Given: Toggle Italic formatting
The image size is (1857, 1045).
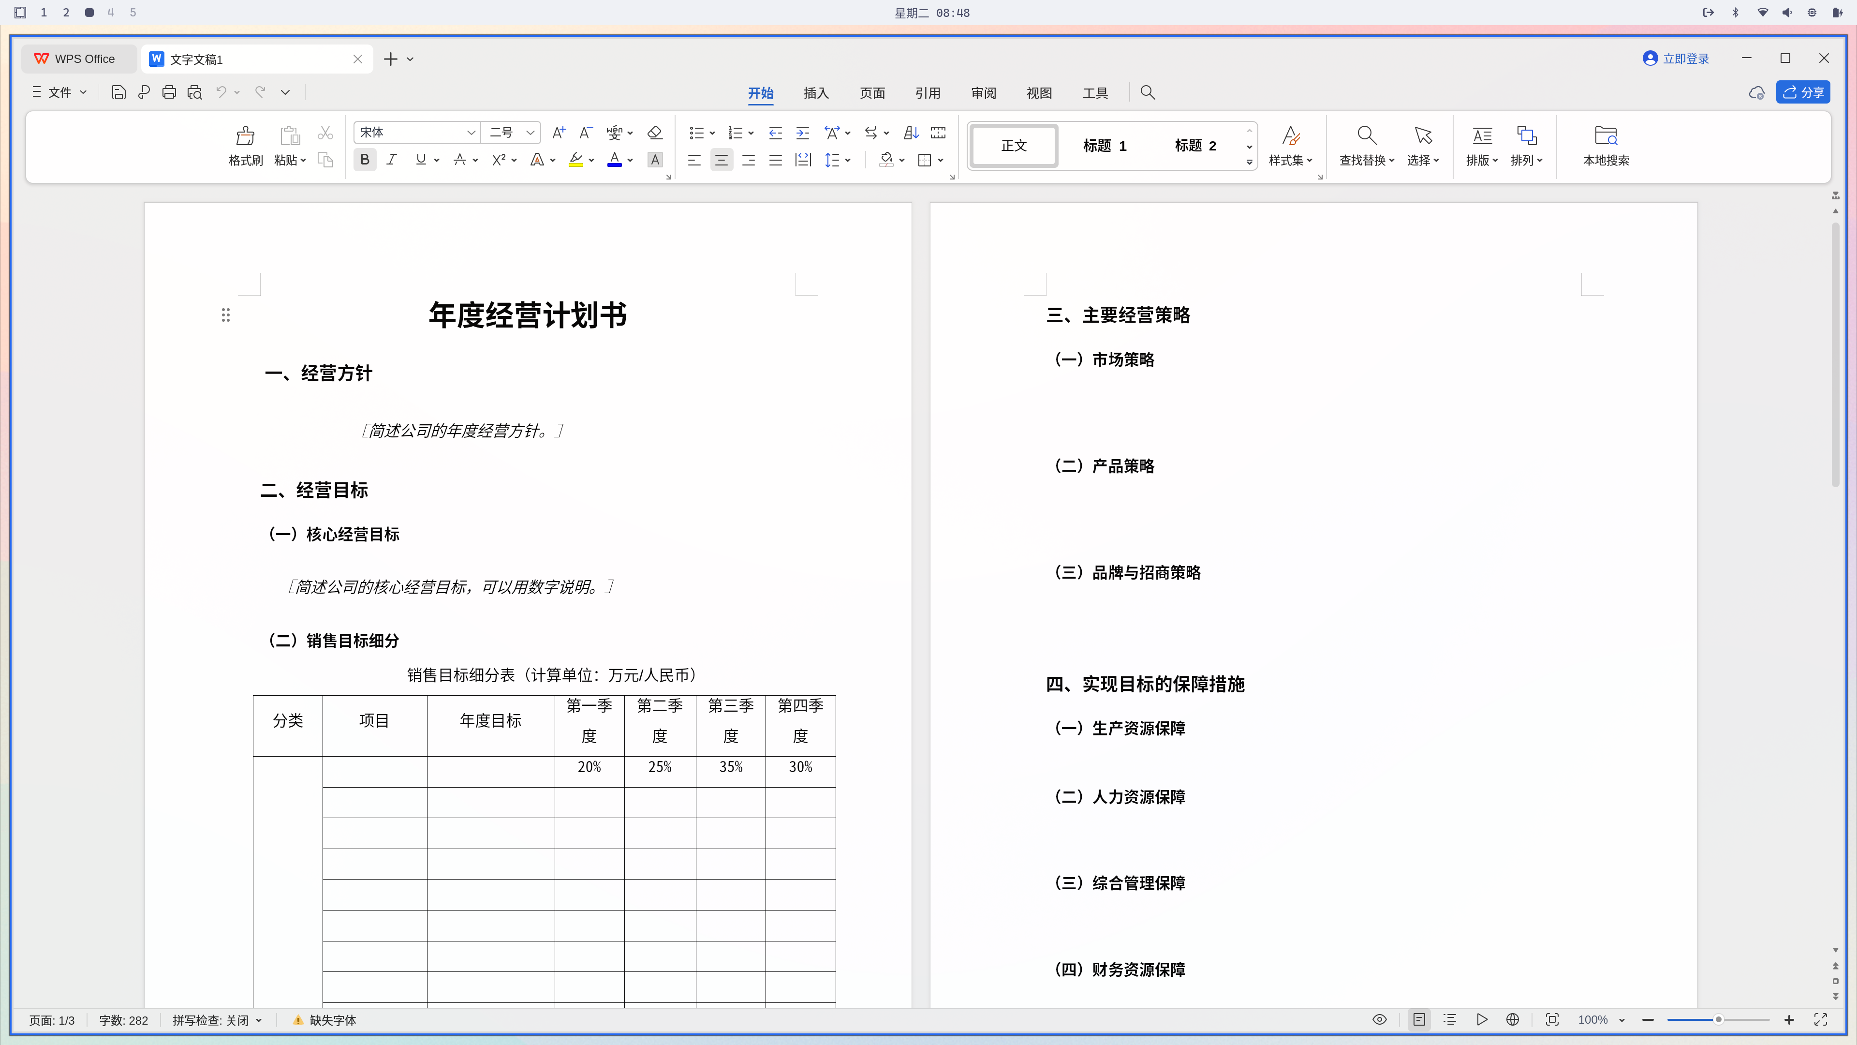Looking at the screenshot, I should tap(391, 159).
